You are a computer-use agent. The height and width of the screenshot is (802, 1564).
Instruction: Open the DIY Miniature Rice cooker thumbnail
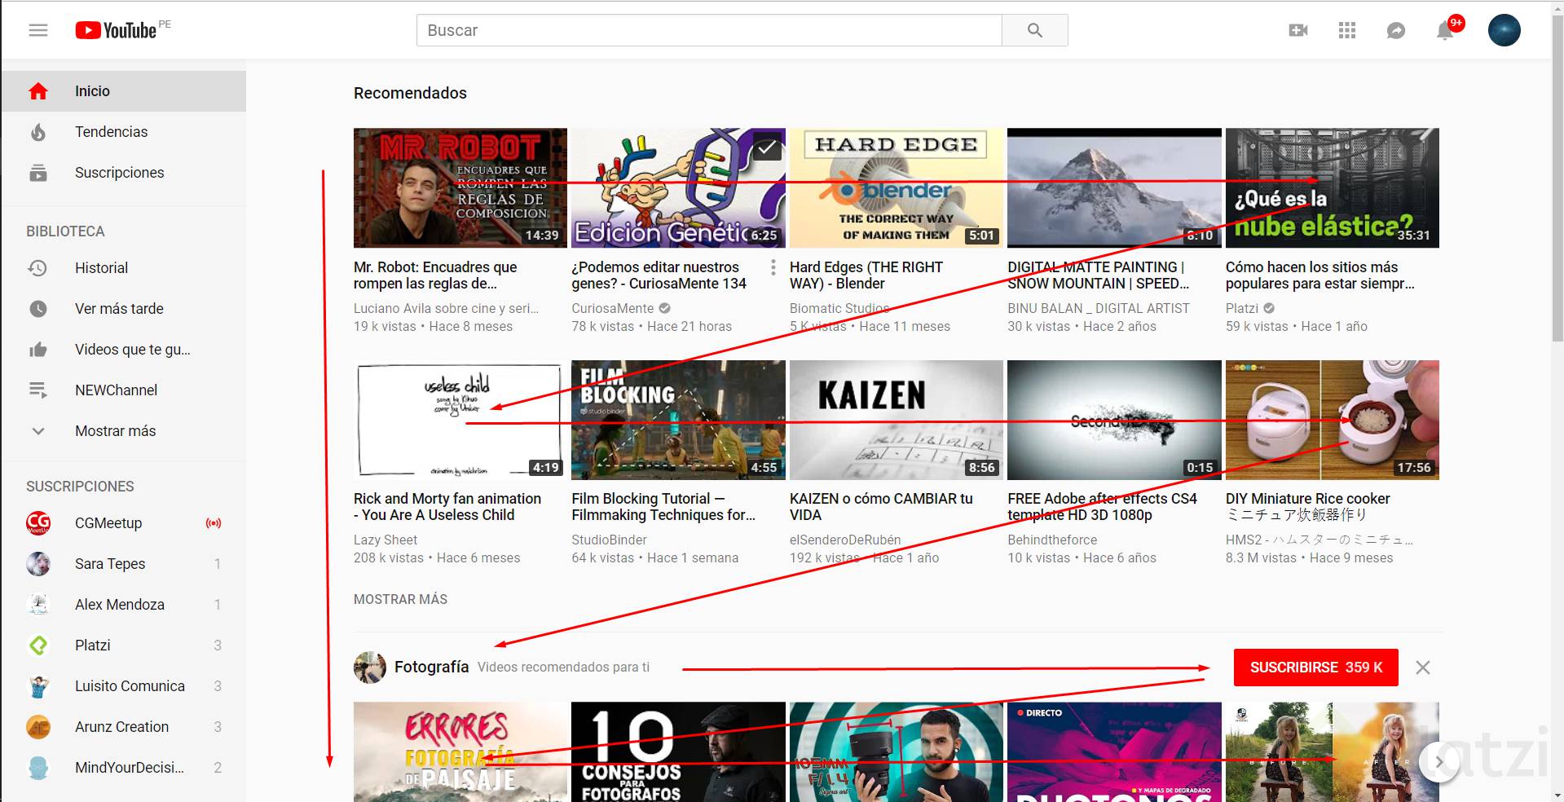(1333, 420)
